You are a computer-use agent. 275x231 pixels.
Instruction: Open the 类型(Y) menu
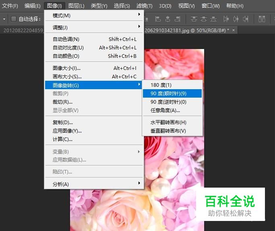(99, 6)
